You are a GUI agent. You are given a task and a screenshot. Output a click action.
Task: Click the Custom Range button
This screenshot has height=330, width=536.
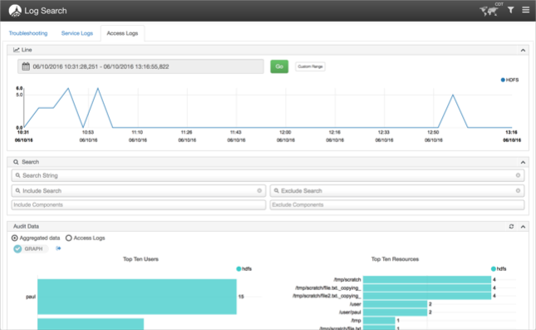point(310,66)
